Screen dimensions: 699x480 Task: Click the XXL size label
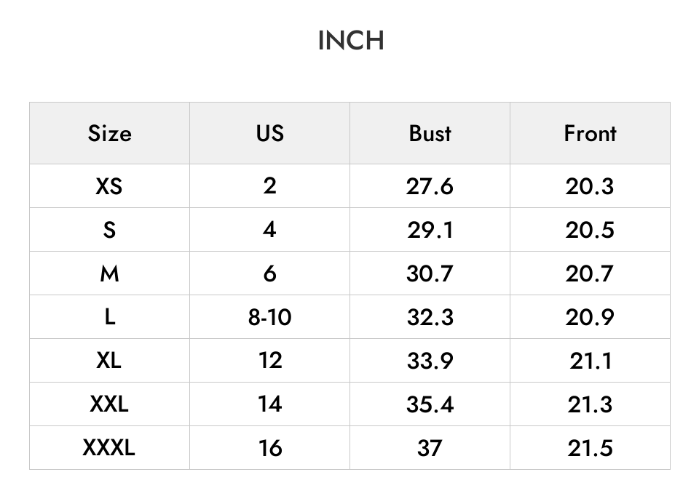pyautogui.click(x=110, y=404)
